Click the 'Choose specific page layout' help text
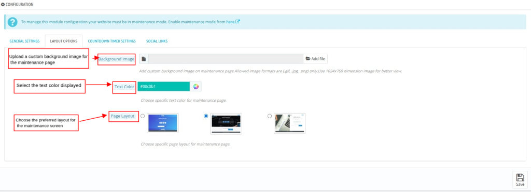The image size is (531, 192). (185, 144)
